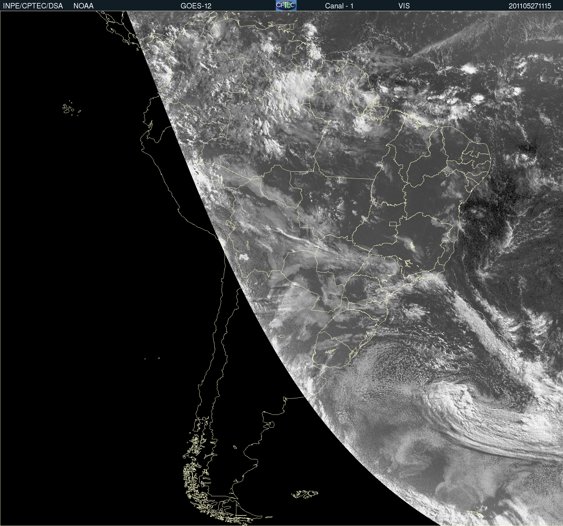The width and height of the screenshot is (563, 526).
Task: Click the 201105271115 timestamp
Action: 530,6
